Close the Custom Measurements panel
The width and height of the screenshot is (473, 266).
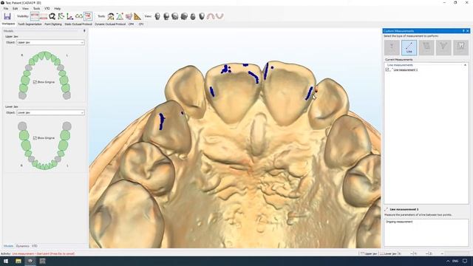click(x=468, y=31)
